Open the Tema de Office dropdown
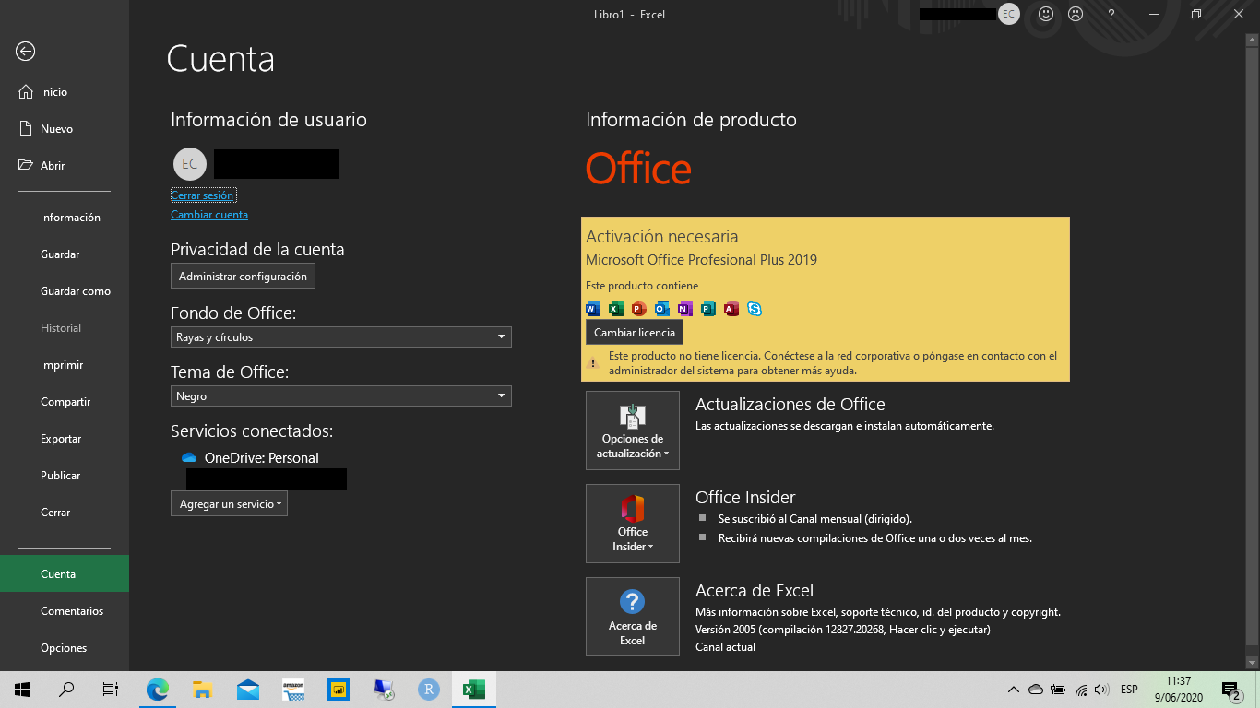1260x708 pixels. [340, 396]
